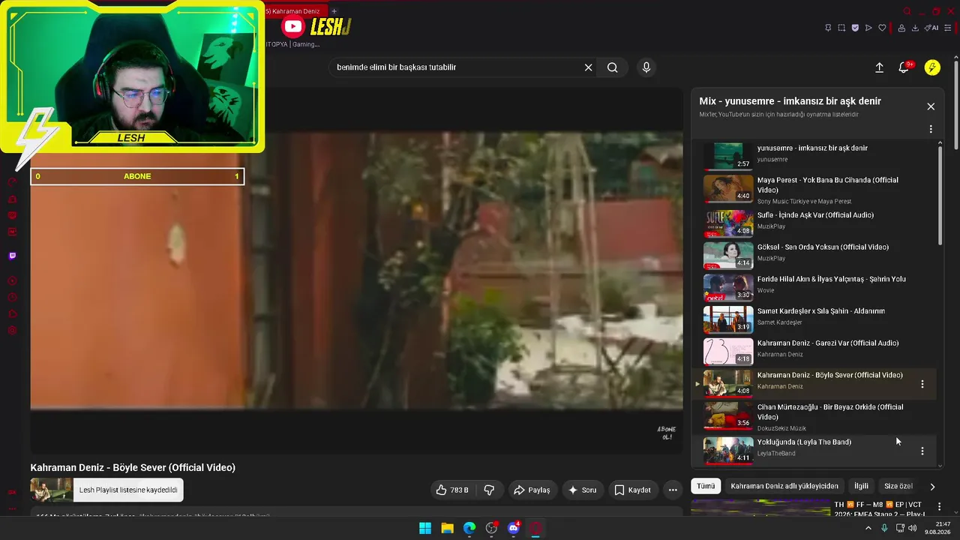This screenshot has height=540, width=960.
Task: Click the YouTube search magnifier button
Action: 613,67
